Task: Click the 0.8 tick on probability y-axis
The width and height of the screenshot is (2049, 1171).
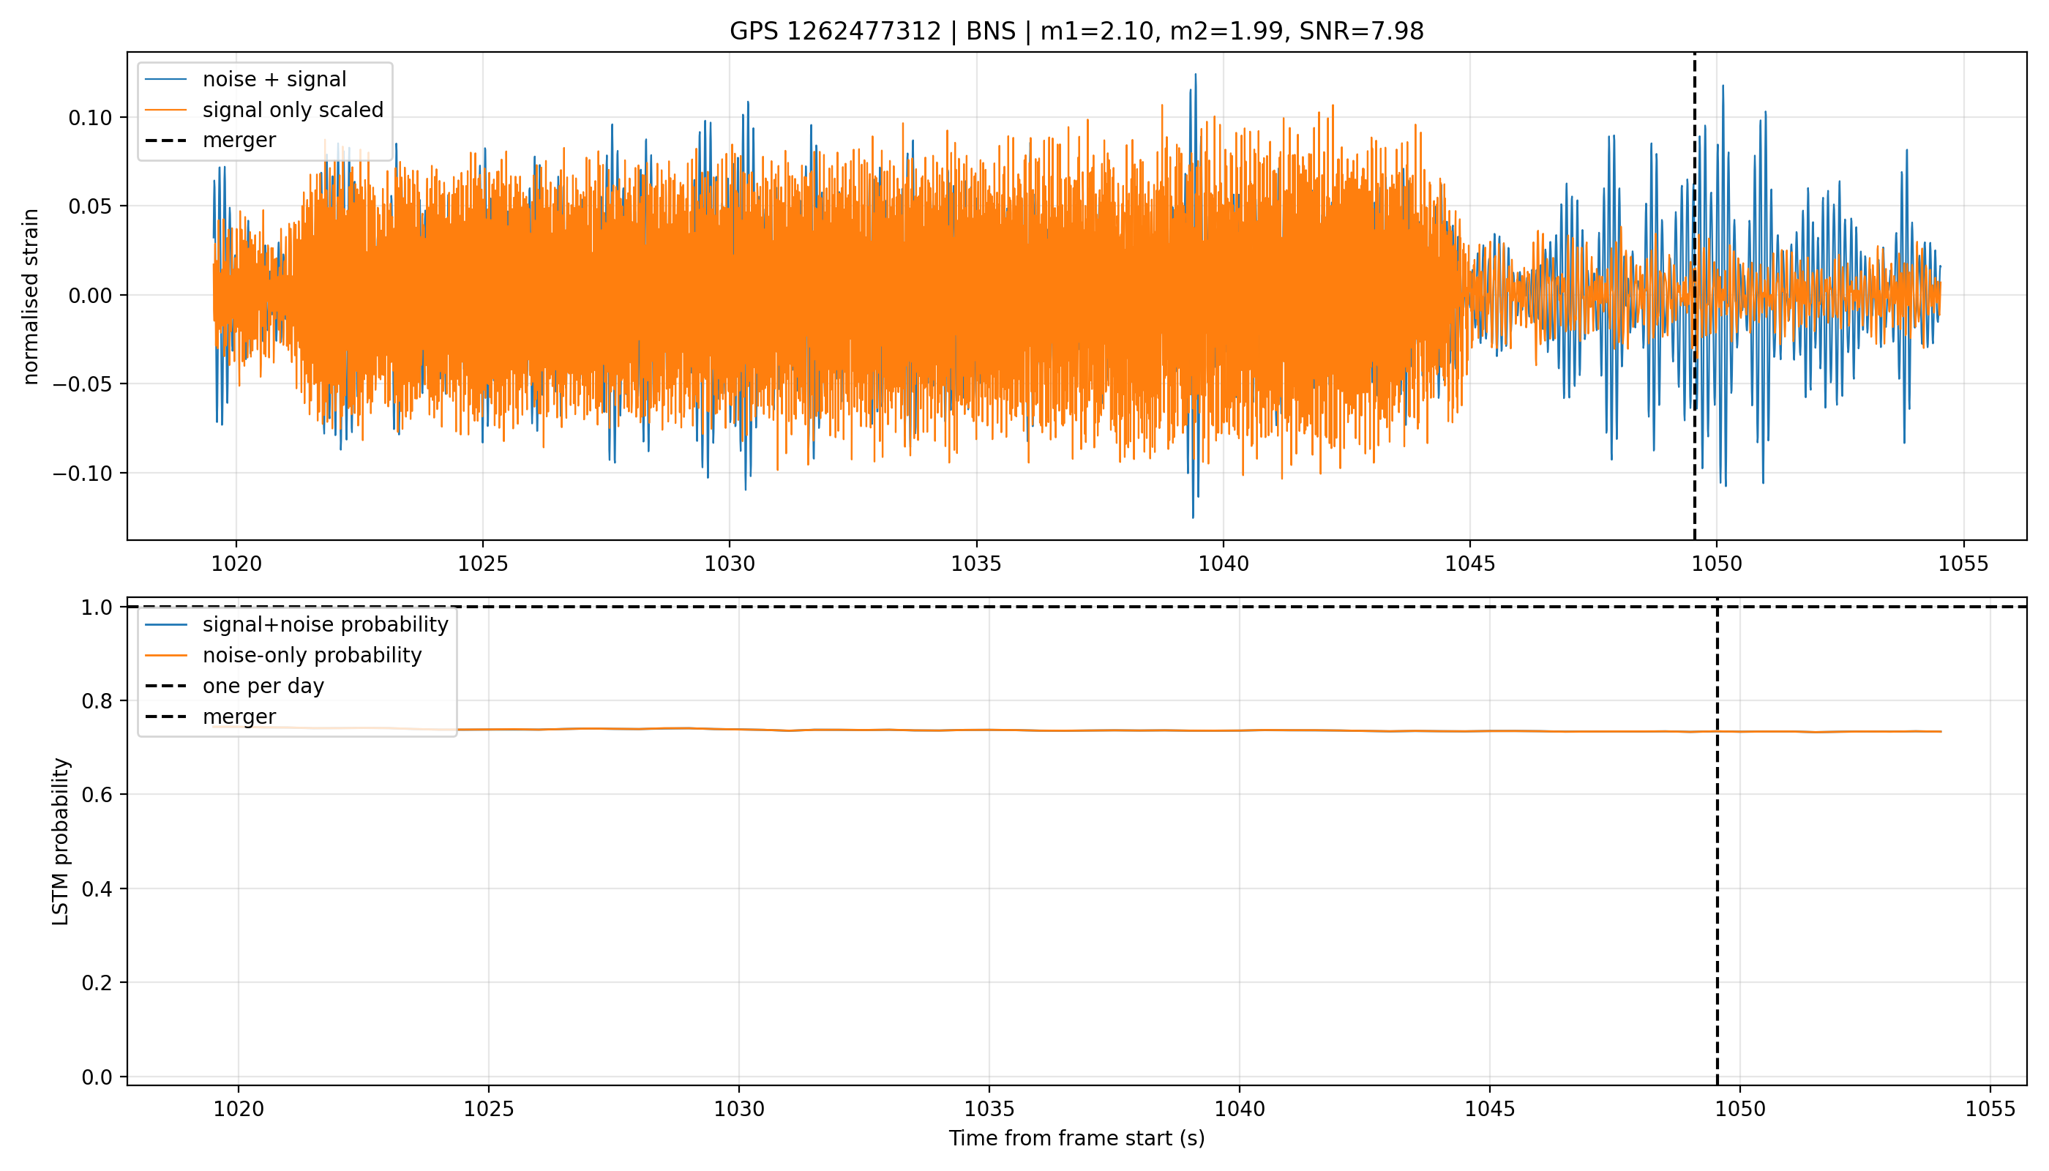Action: (x=97, y=700)
